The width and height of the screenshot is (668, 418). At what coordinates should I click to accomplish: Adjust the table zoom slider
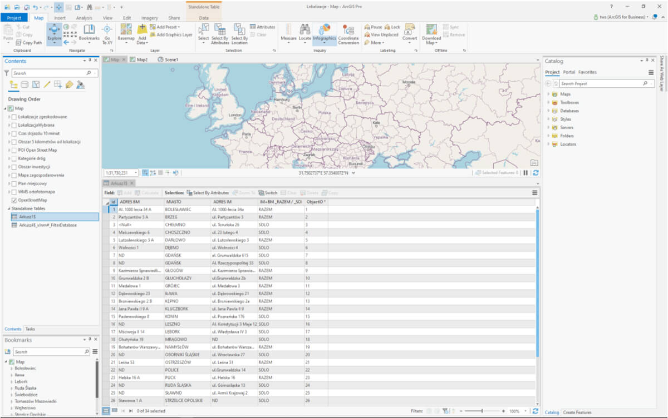pyautogui.click(x=481, y=411)
